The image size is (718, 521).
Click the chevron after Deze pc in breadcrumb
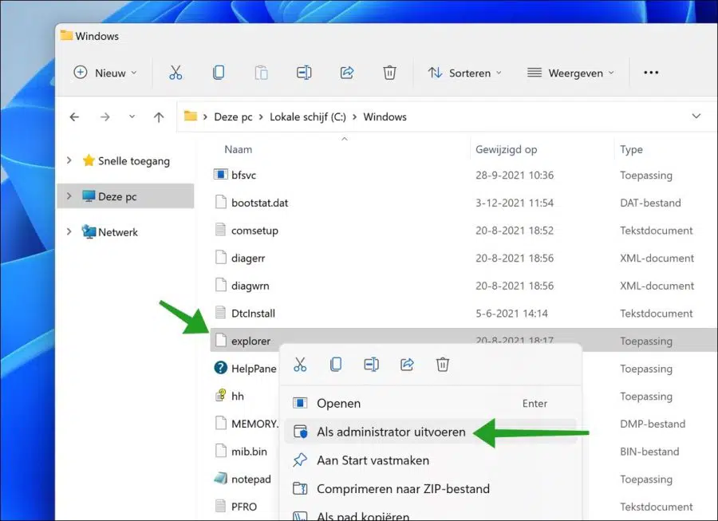261,116
